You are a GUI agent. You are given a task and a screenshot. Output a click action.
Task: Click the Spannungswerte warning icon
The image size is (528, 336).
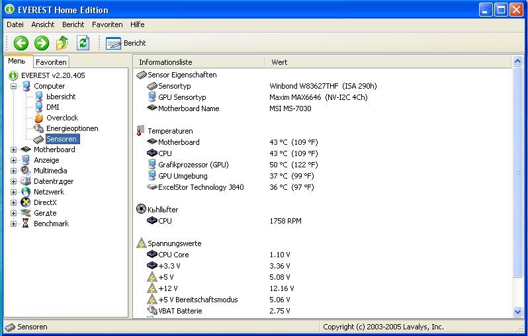tap(142, 243)
